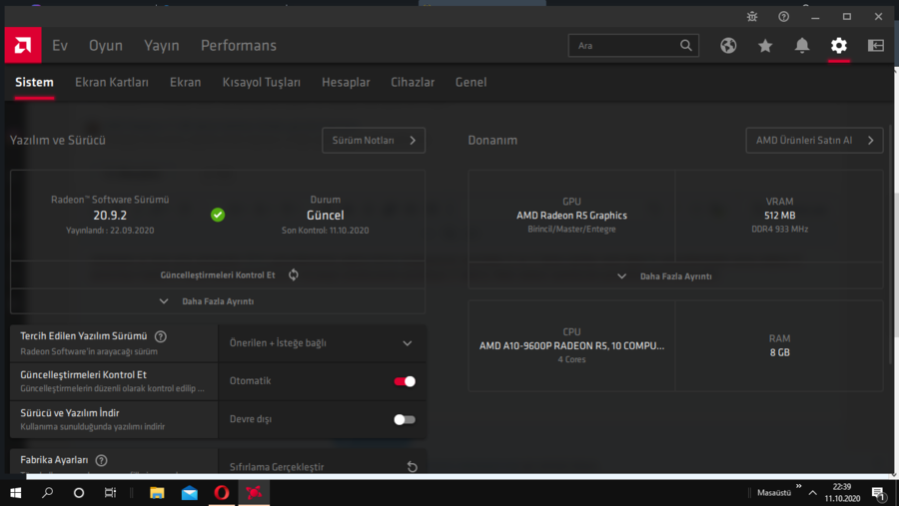This screenshot has width=899, height=506.
Task: Click the AMD logo home icon
Action: [x=23, y=45]
